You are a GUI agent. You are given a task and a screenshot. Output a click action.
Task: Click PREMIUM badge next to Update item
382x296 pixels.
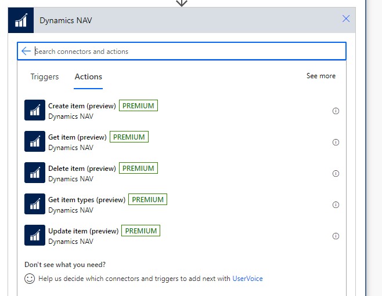click(141, 231)
